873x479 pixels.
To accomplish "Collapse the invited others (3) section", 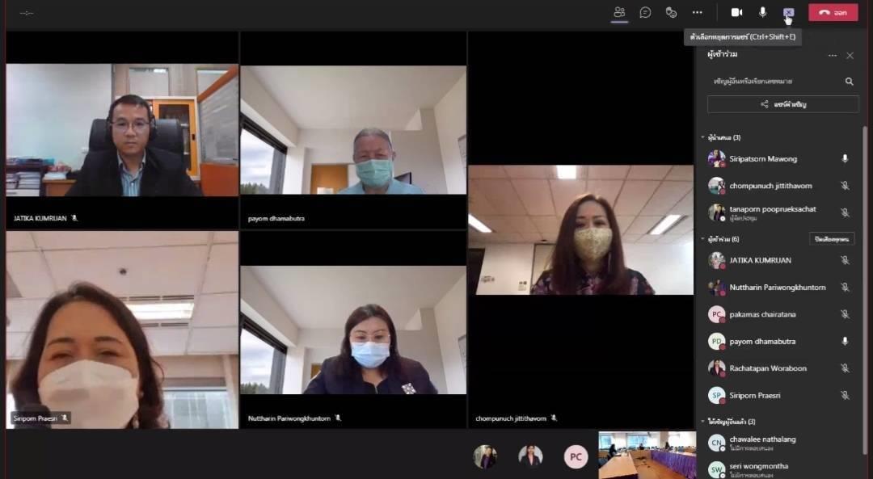I will tap(703, 422).
